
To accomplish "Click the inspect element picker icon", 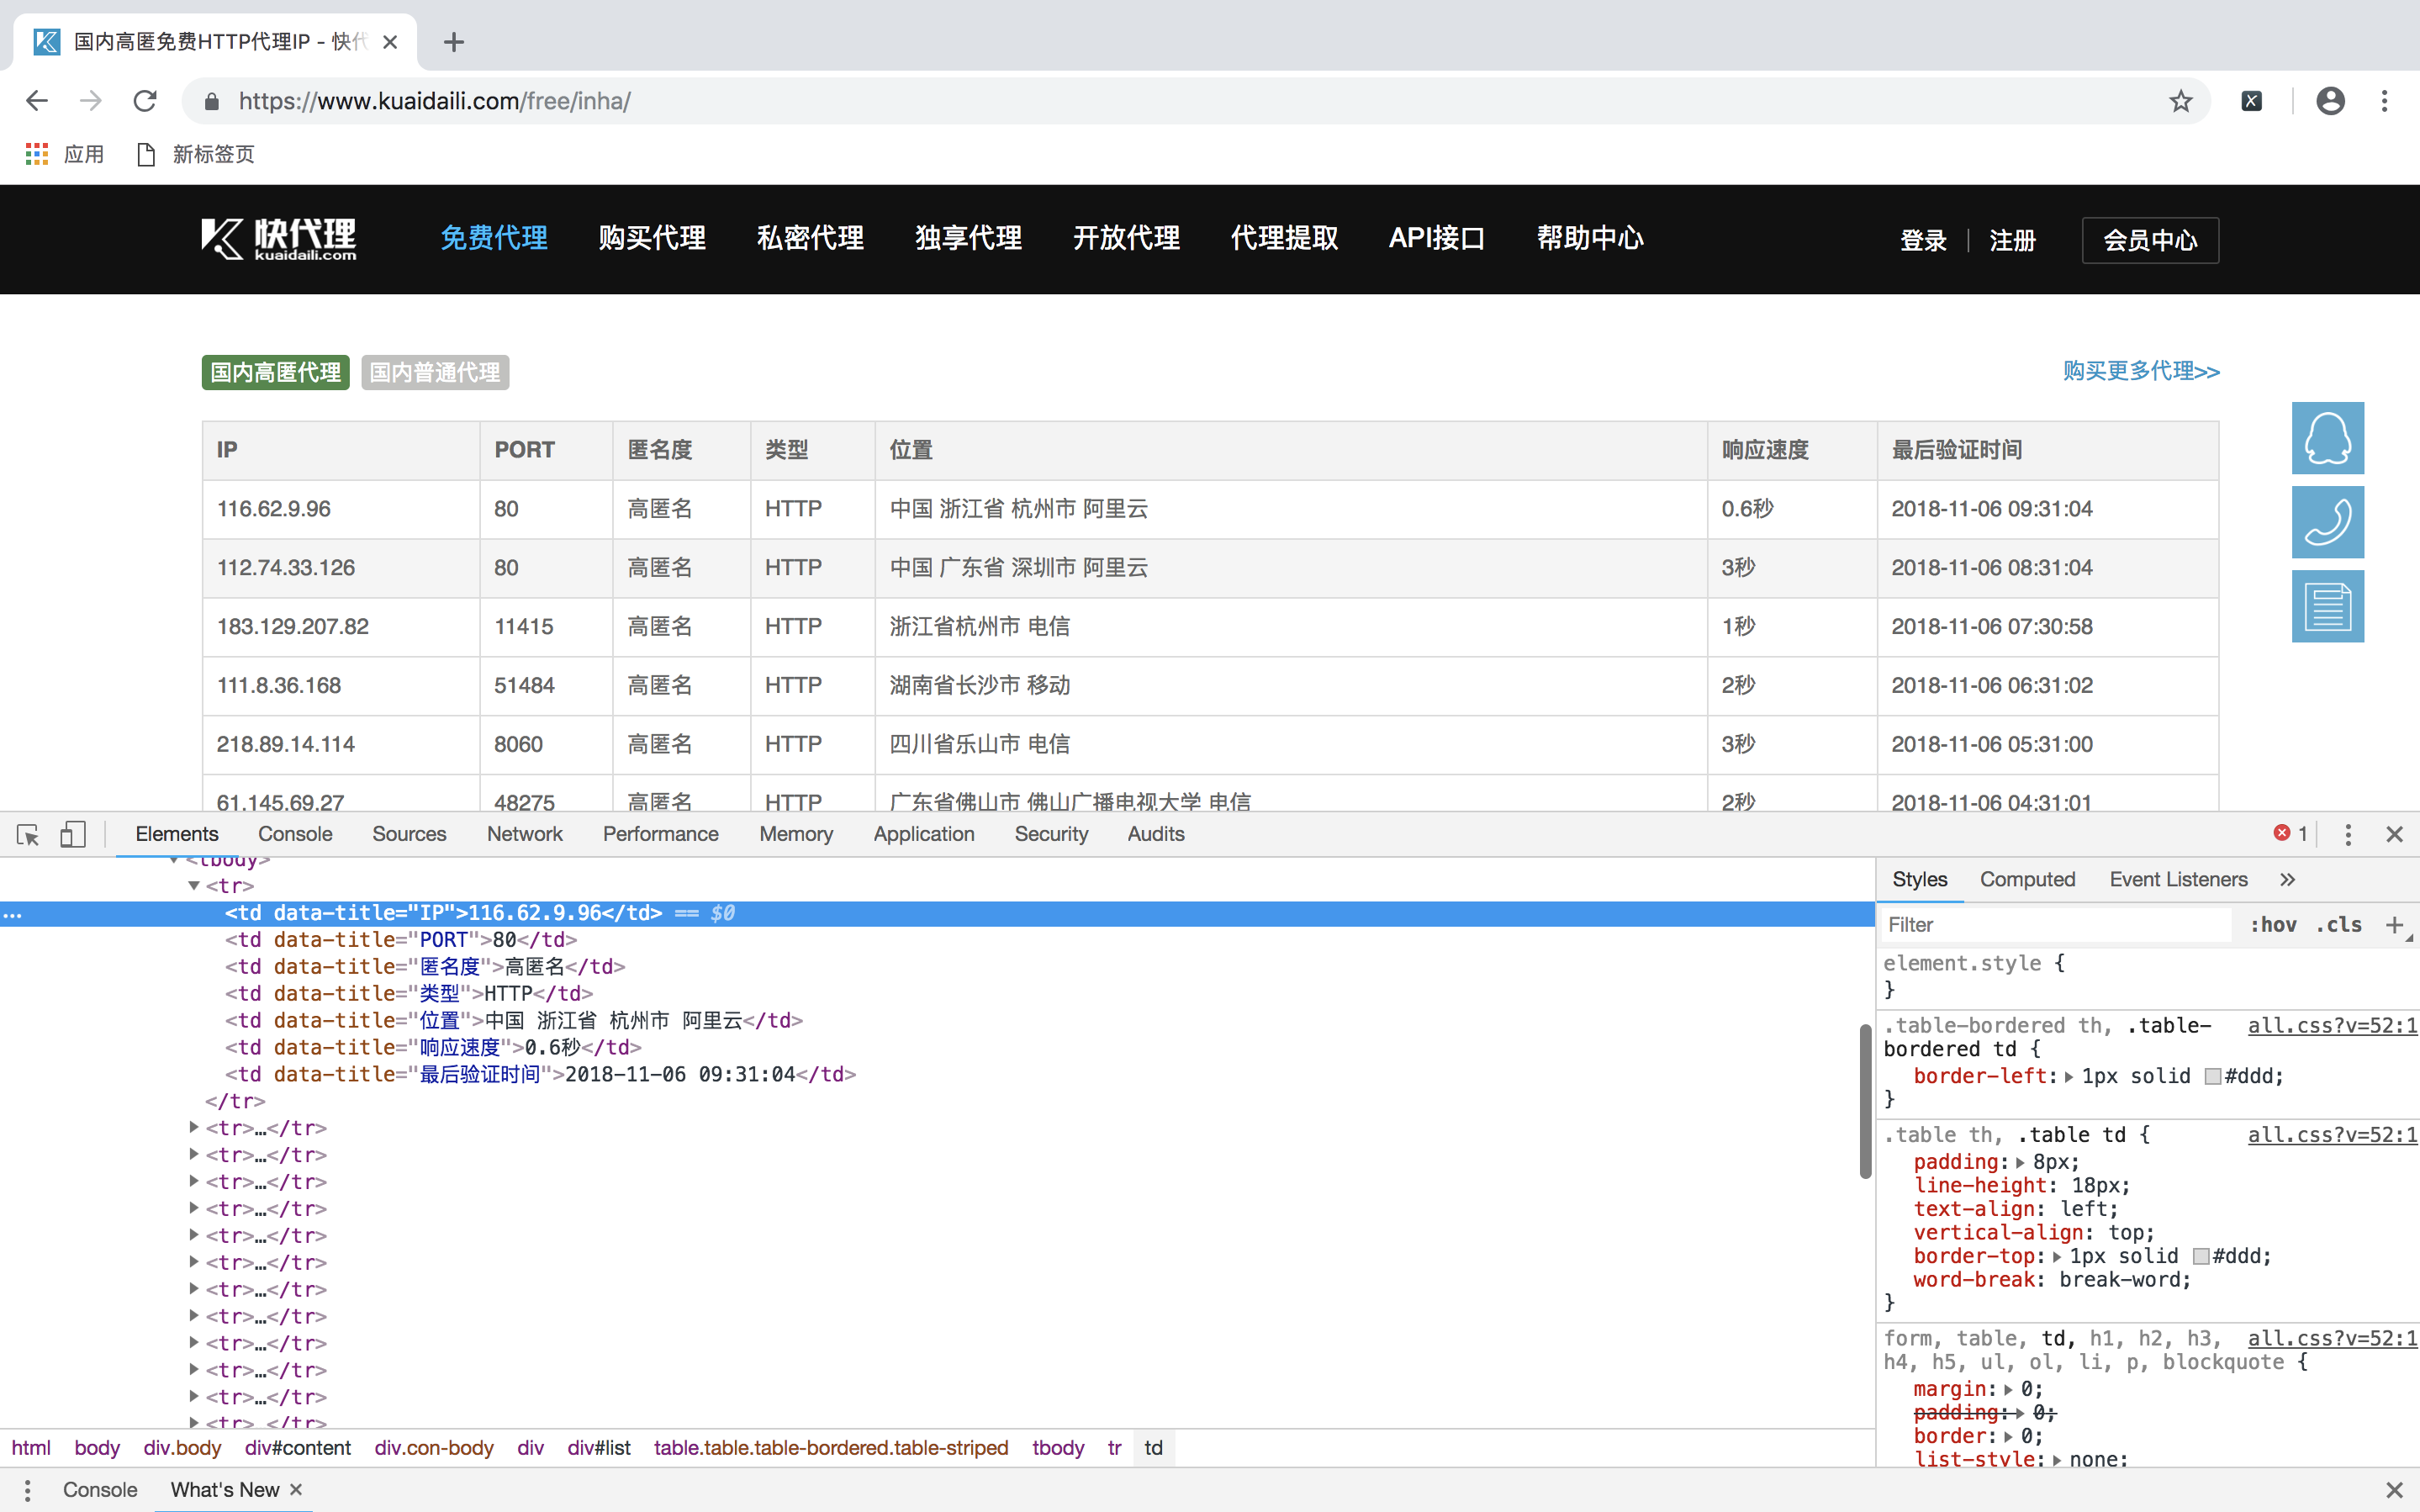I will coord(28,834).
